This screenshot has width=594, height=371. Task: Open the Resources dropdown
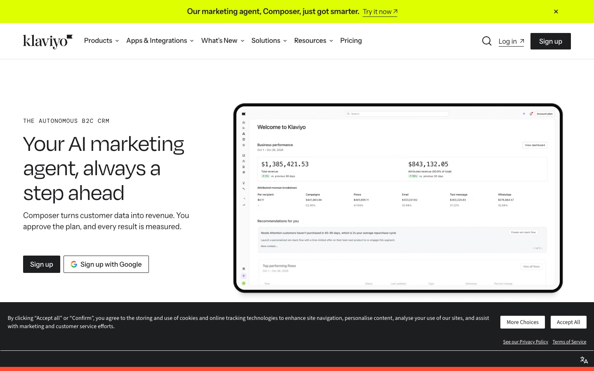[313, 41]
